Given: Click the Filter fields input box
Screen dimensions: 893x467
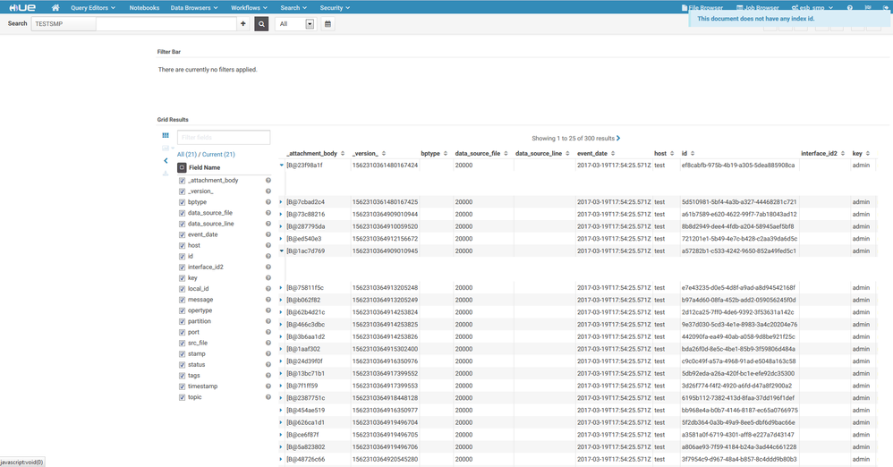Looking at the screenshot, I should click(224, 137).
